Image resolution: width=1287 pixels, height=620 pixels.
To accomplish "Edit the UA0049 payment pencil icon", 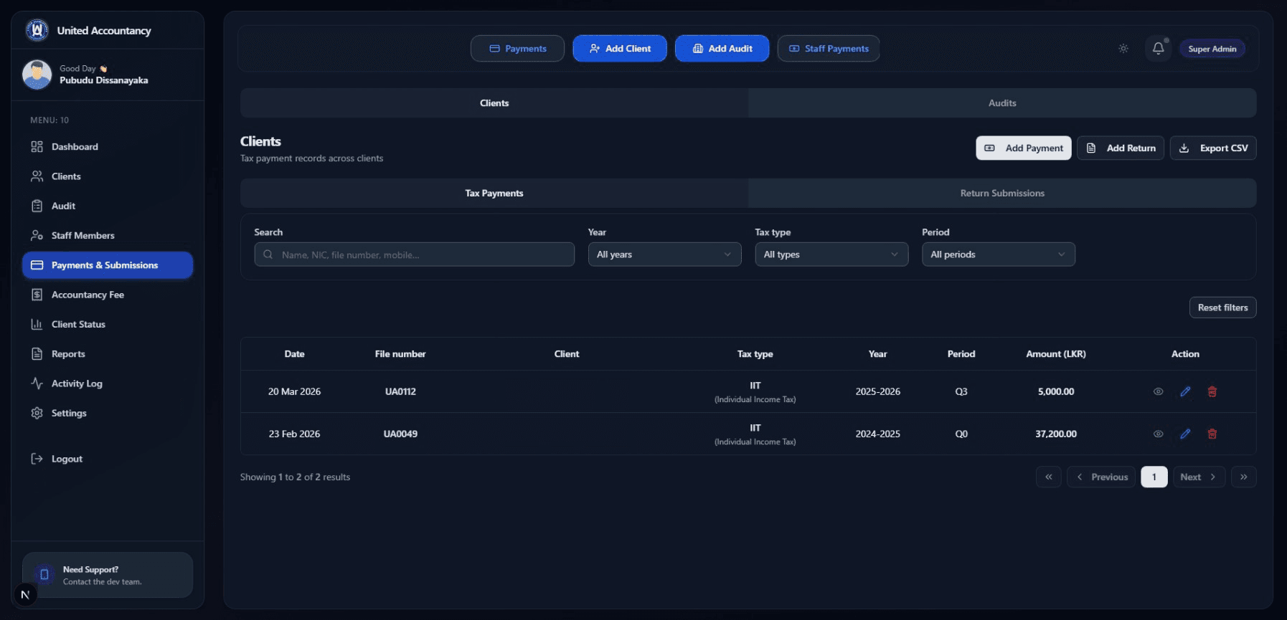I will pyautogui.click(x=1185, y=434).
